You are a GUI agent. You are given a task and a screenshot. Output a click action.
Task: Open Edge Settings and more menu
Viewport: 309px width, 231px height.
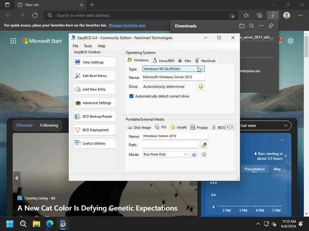click(300, 15)
